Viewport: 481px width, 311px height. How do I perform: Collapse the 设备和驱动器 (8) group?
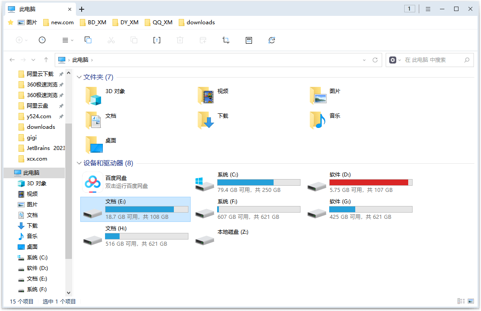click(x=79, y=163)
